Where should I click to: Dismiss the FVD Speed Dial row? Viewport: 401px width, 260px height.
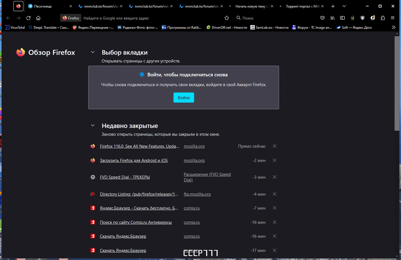click(274, 177)
